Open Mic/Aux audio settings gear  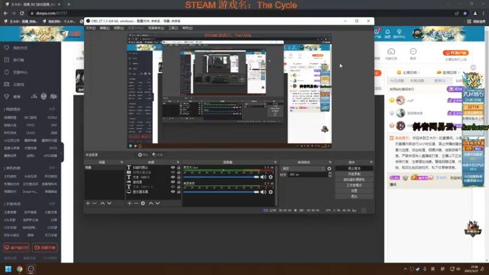271,177
